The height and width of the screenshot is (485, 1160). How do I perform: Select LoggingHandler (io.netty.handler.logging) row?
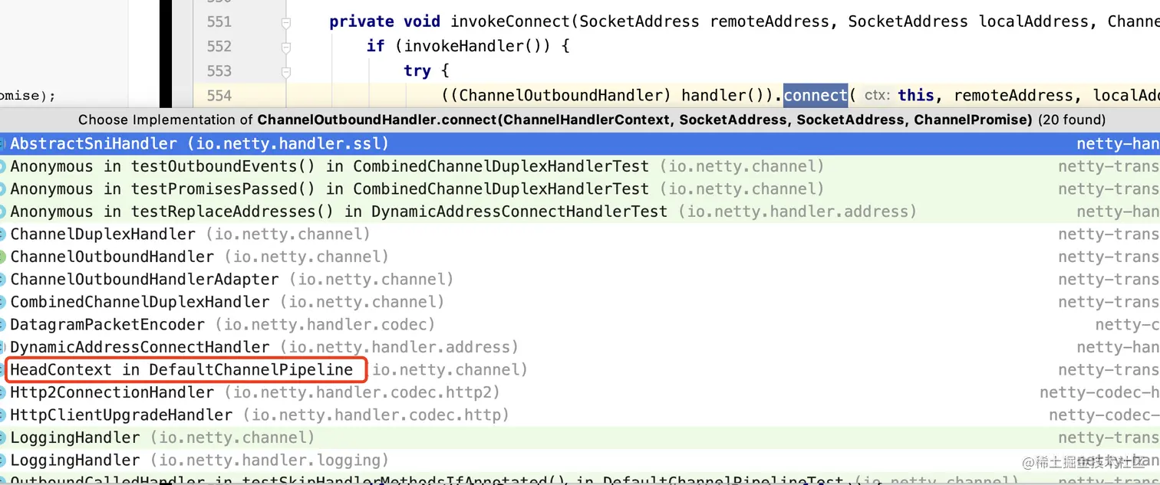tap(580, 460)
